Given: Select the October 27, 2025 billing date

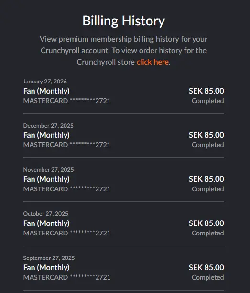Looking at the screenshot, I should [45, 214].
